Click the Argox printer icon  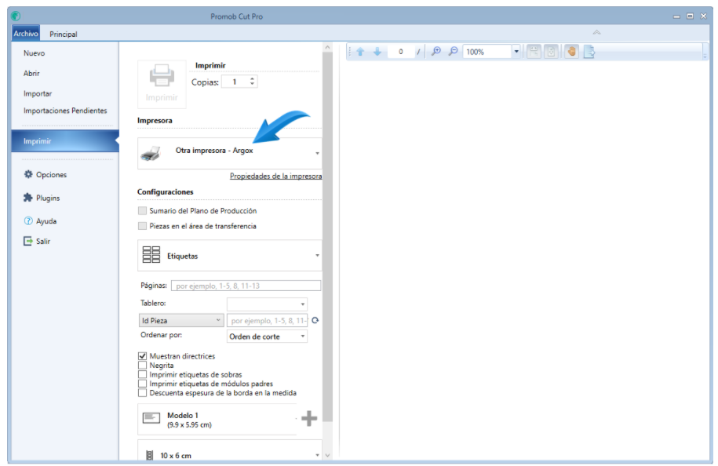click(x=151, y=154)
